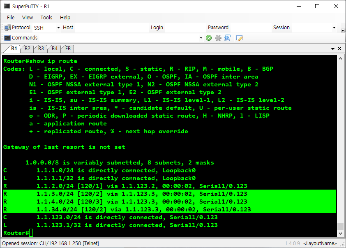Click the 'Opened session' status bar text
This screenshot has width=346, height=248.
50,243
